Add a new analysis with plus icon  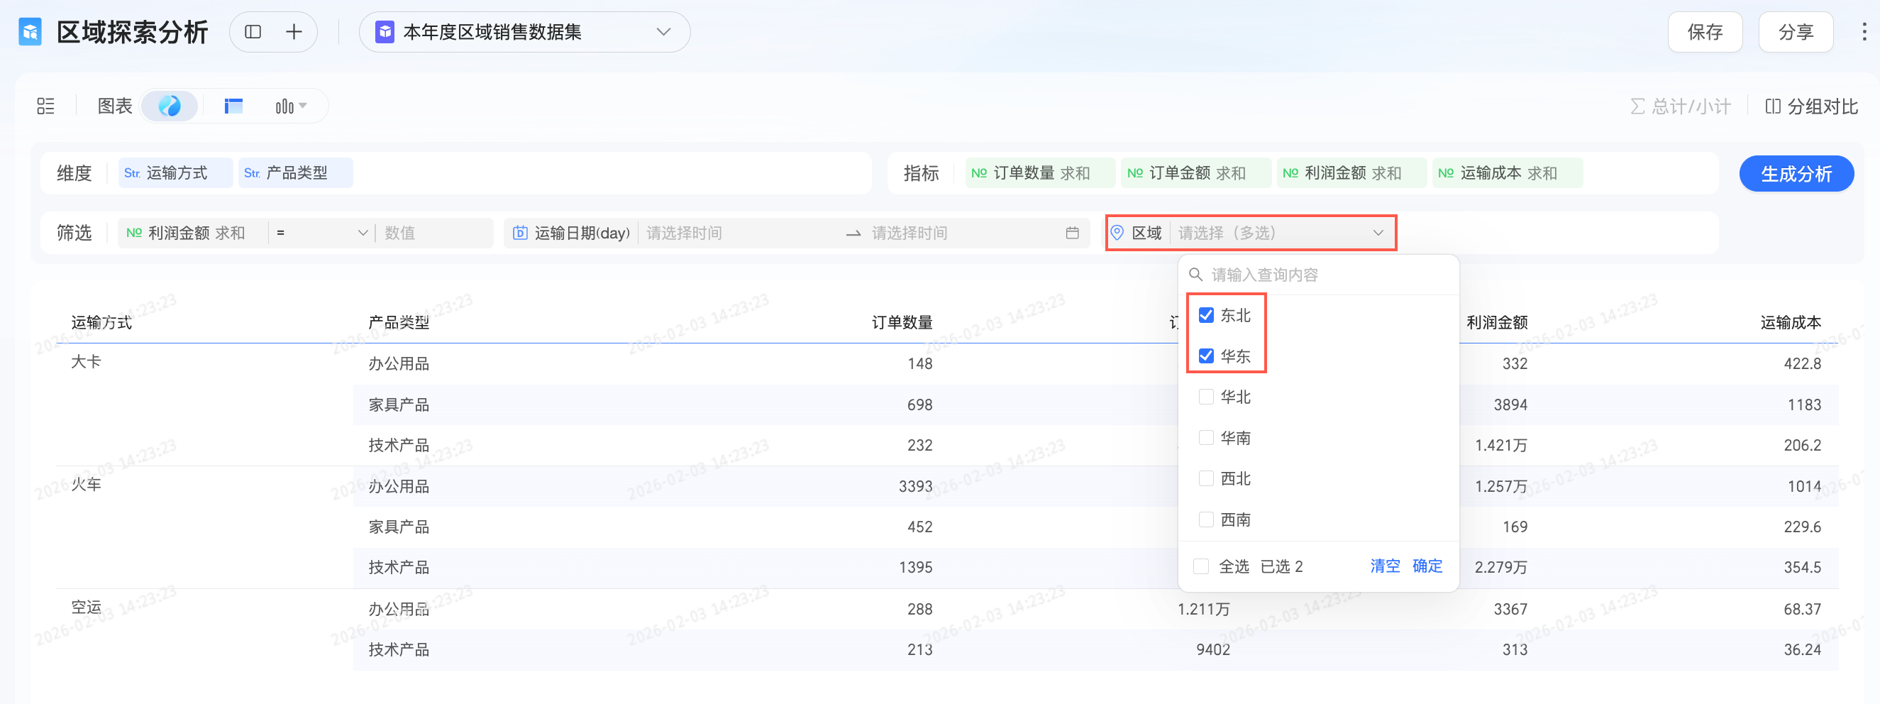coord(294,32)
